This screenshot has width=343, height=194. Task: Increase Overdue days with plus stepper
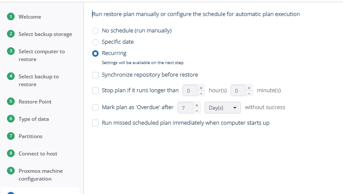197,105
